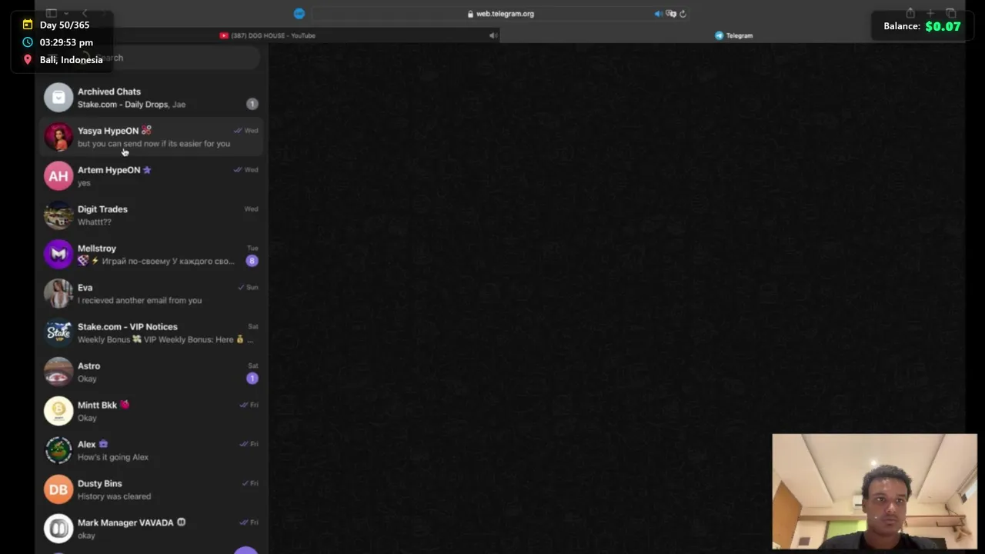Click the Telegram search field
This screenshot has width=985, height=554.
[x=165, y=58]
